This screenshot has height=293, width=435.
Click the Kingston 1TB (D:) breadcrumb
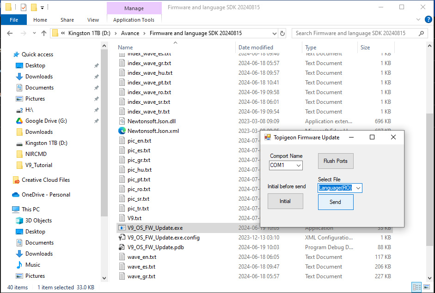coord(89,33)
